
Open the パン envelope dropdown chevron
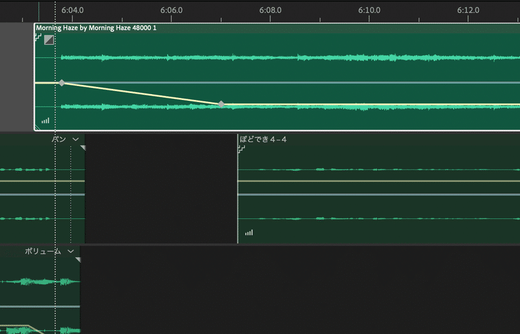(x=75, y=139)
